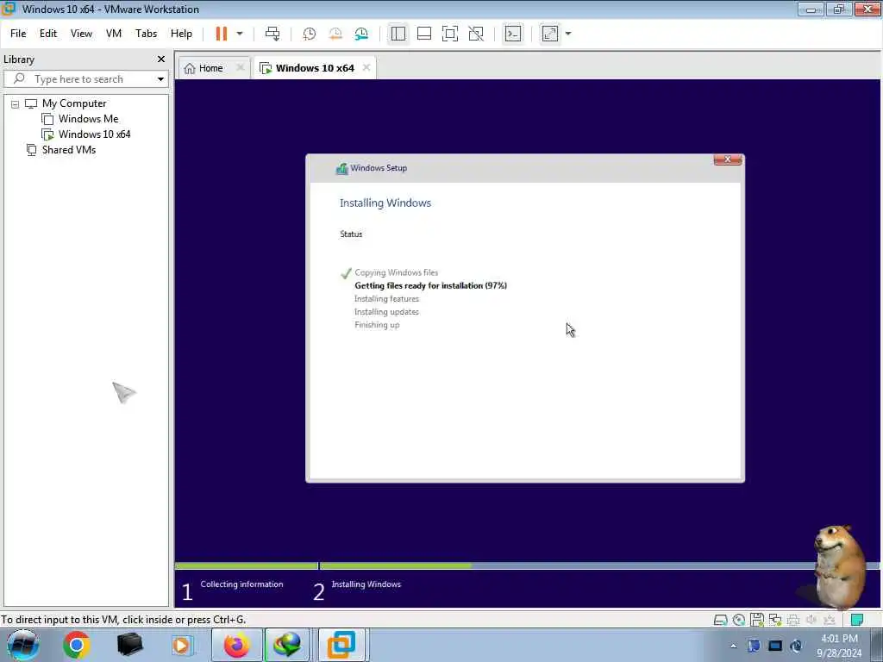Switch to Unity mode icon

point(476,34)
